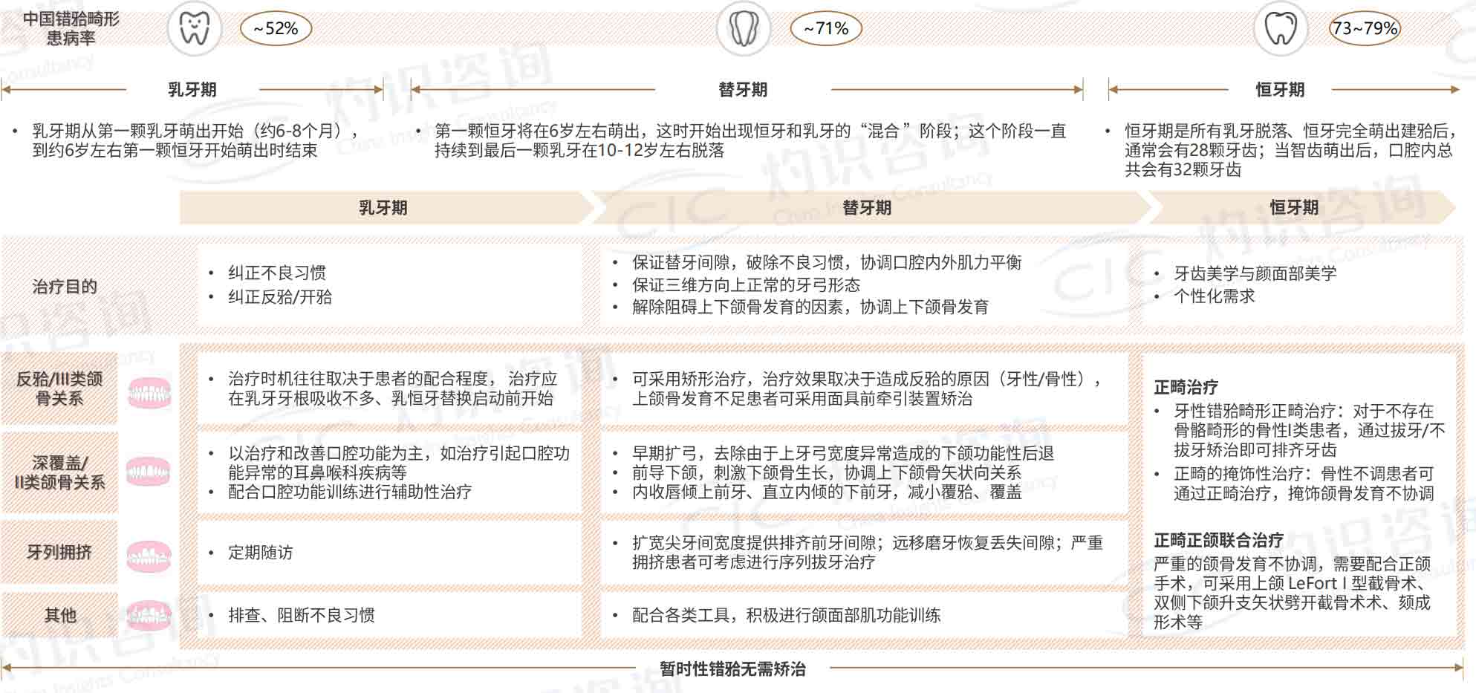Click the 深覆盖/II类颌骨关系 row label
The width and height of the screenshot is (1476, 693).
pyautogui.click(x=59, y=472)
